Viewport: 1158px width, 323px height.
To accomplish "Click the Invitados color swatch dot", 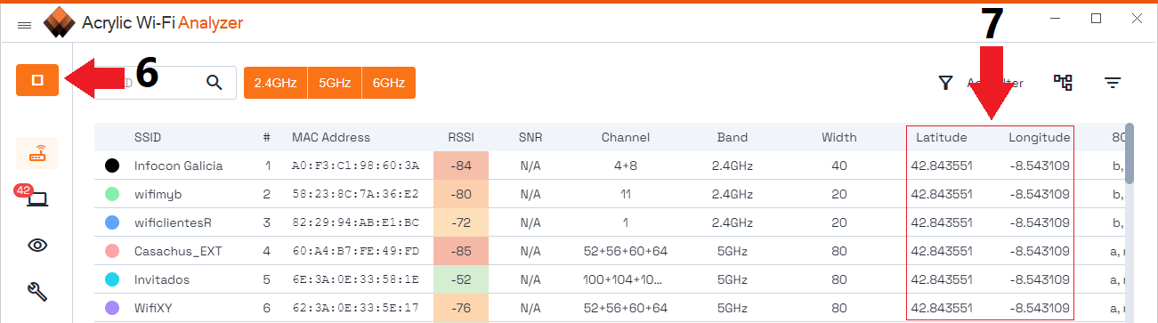I will [112, 279].
